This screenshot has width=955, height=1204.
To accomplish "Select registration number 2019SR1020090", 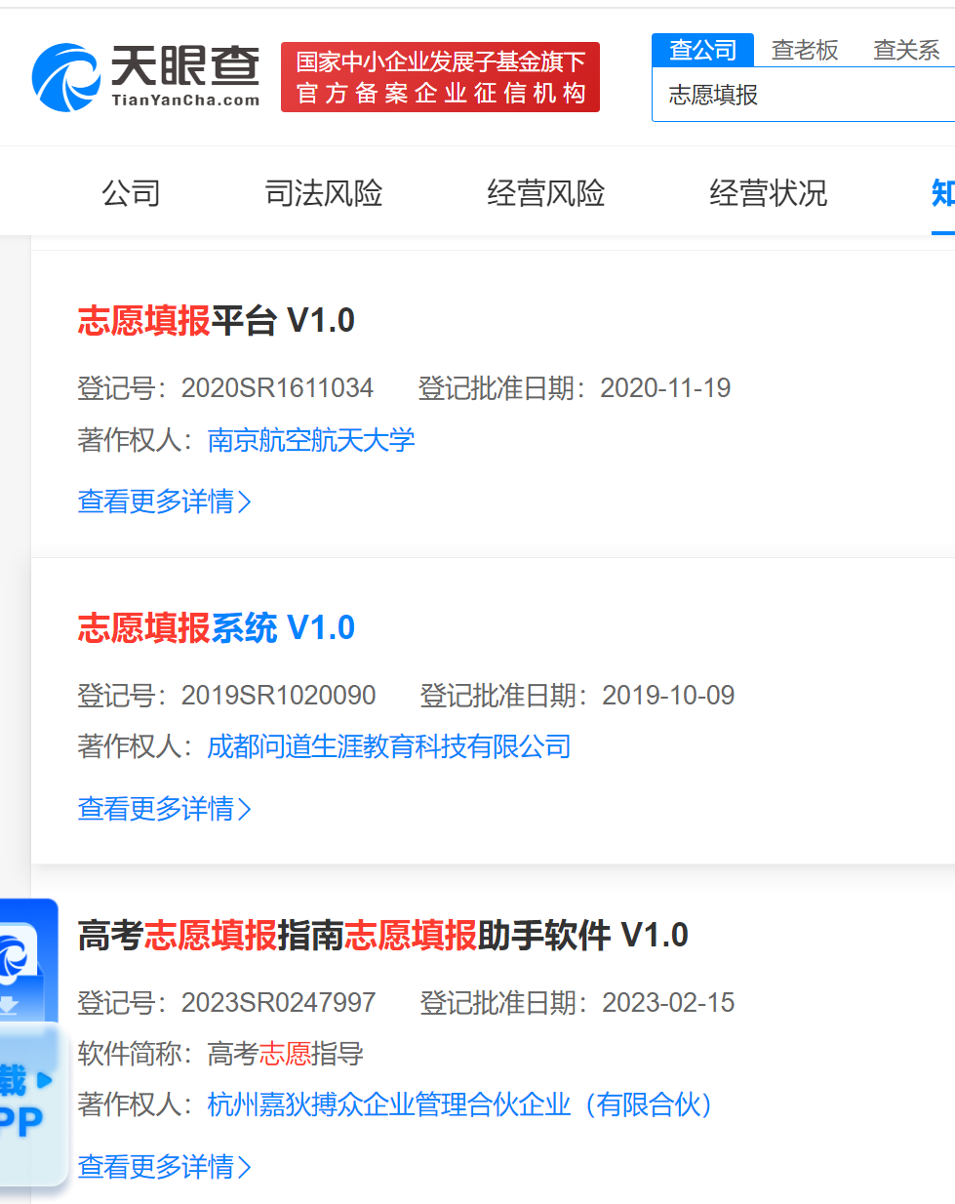I will pyautogui.click(x=278, y=696).
